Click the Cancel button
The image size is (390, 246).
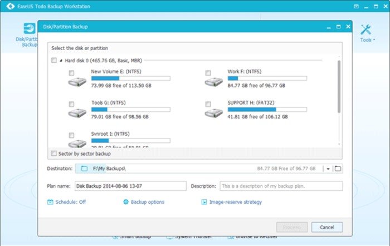[x=327, y=227]
